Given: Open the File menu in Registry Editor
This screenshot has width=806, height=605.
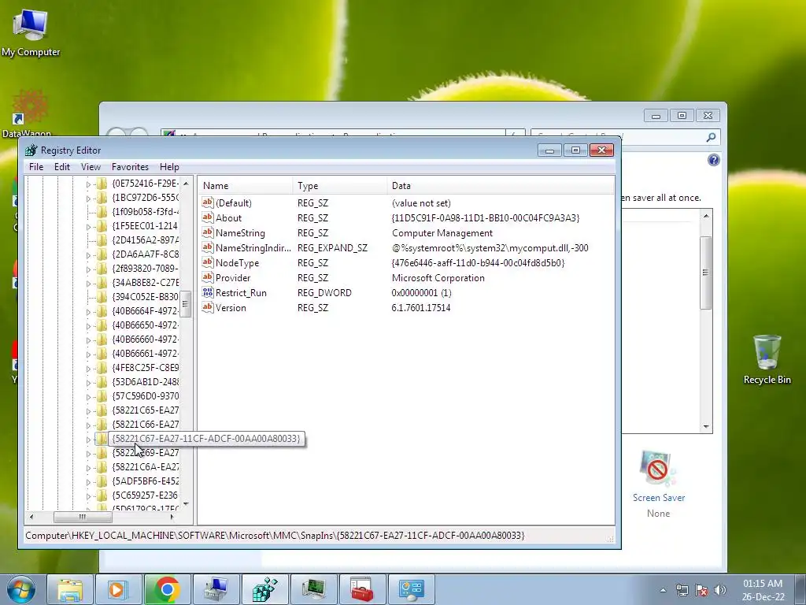Looking at the screenshot, I should point(36,167).
